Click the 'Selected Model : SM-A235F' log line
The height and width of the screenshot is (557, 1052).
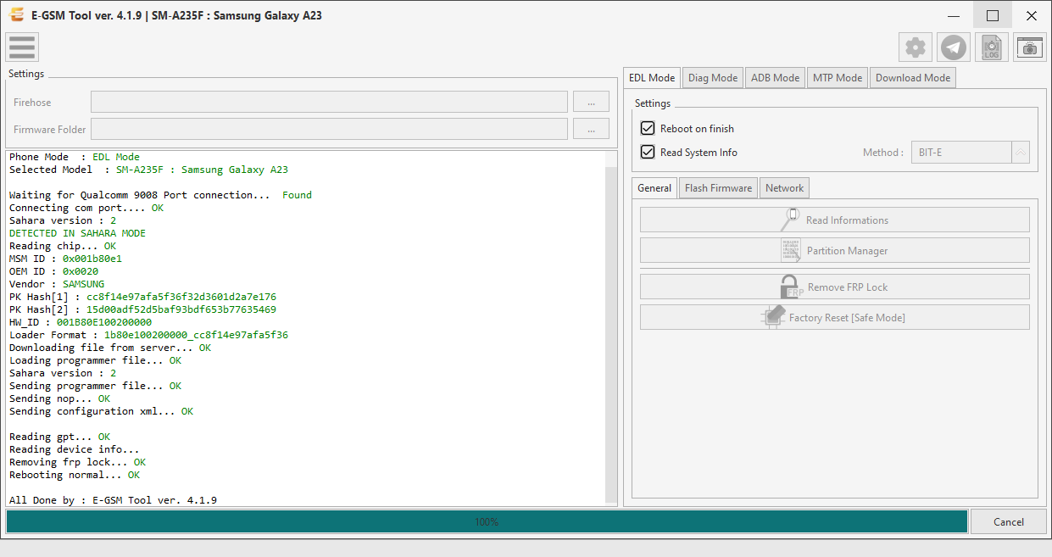coord(148,170)
